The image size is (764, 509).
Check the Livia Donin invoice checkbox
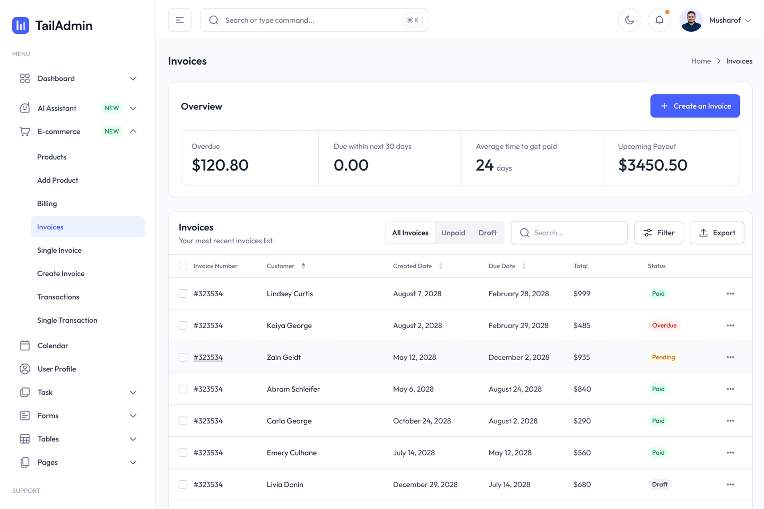(183, 484)
